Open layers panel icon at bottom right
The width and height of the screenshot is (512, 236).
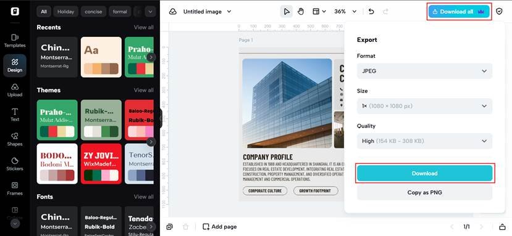502,227
